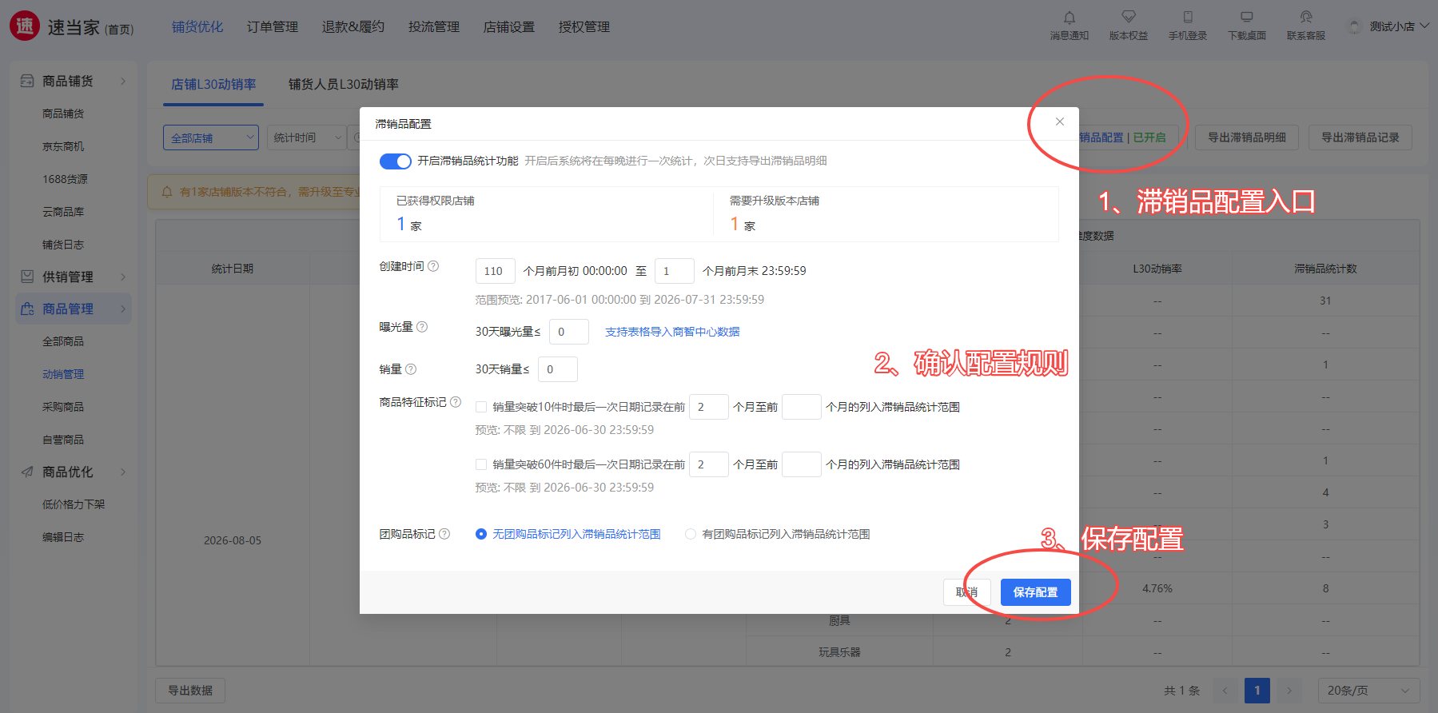
Task: Select 有团购品标记列入滞销品统计范围 radio option
Action: click(691, 534)
